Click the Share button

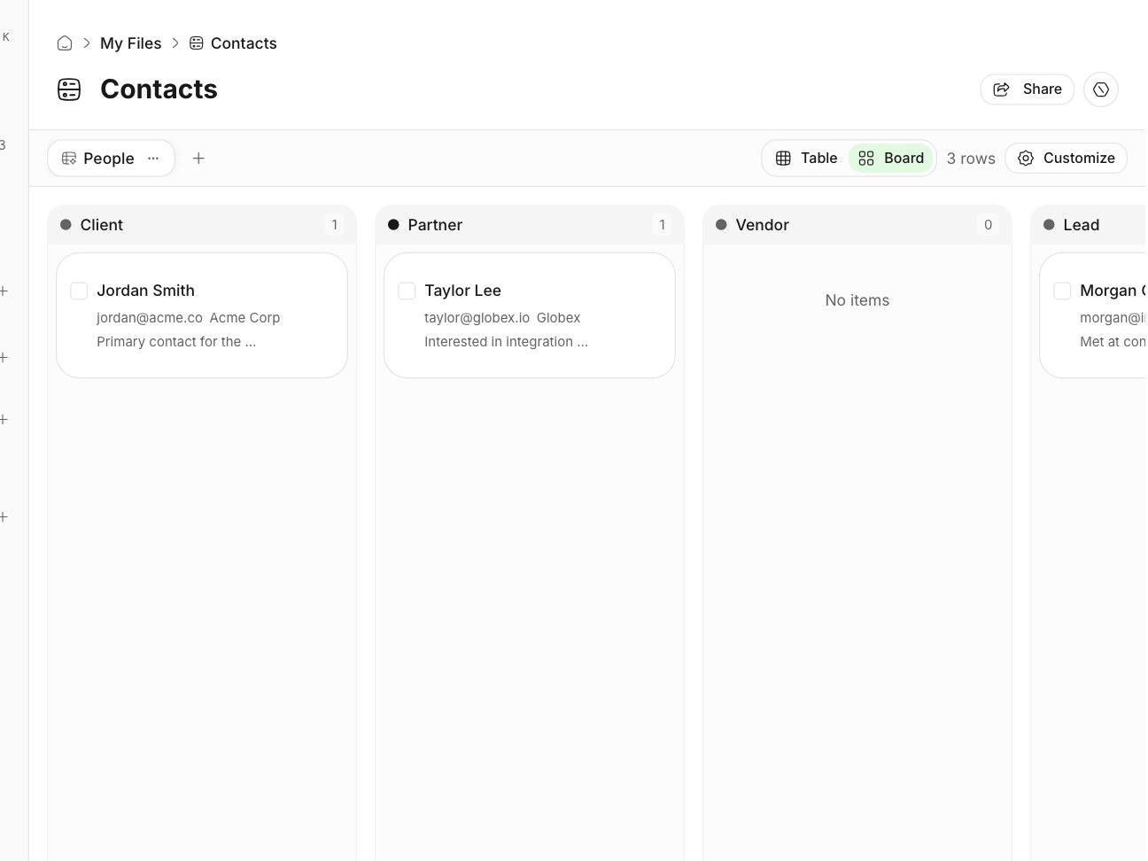(1028, 89)
